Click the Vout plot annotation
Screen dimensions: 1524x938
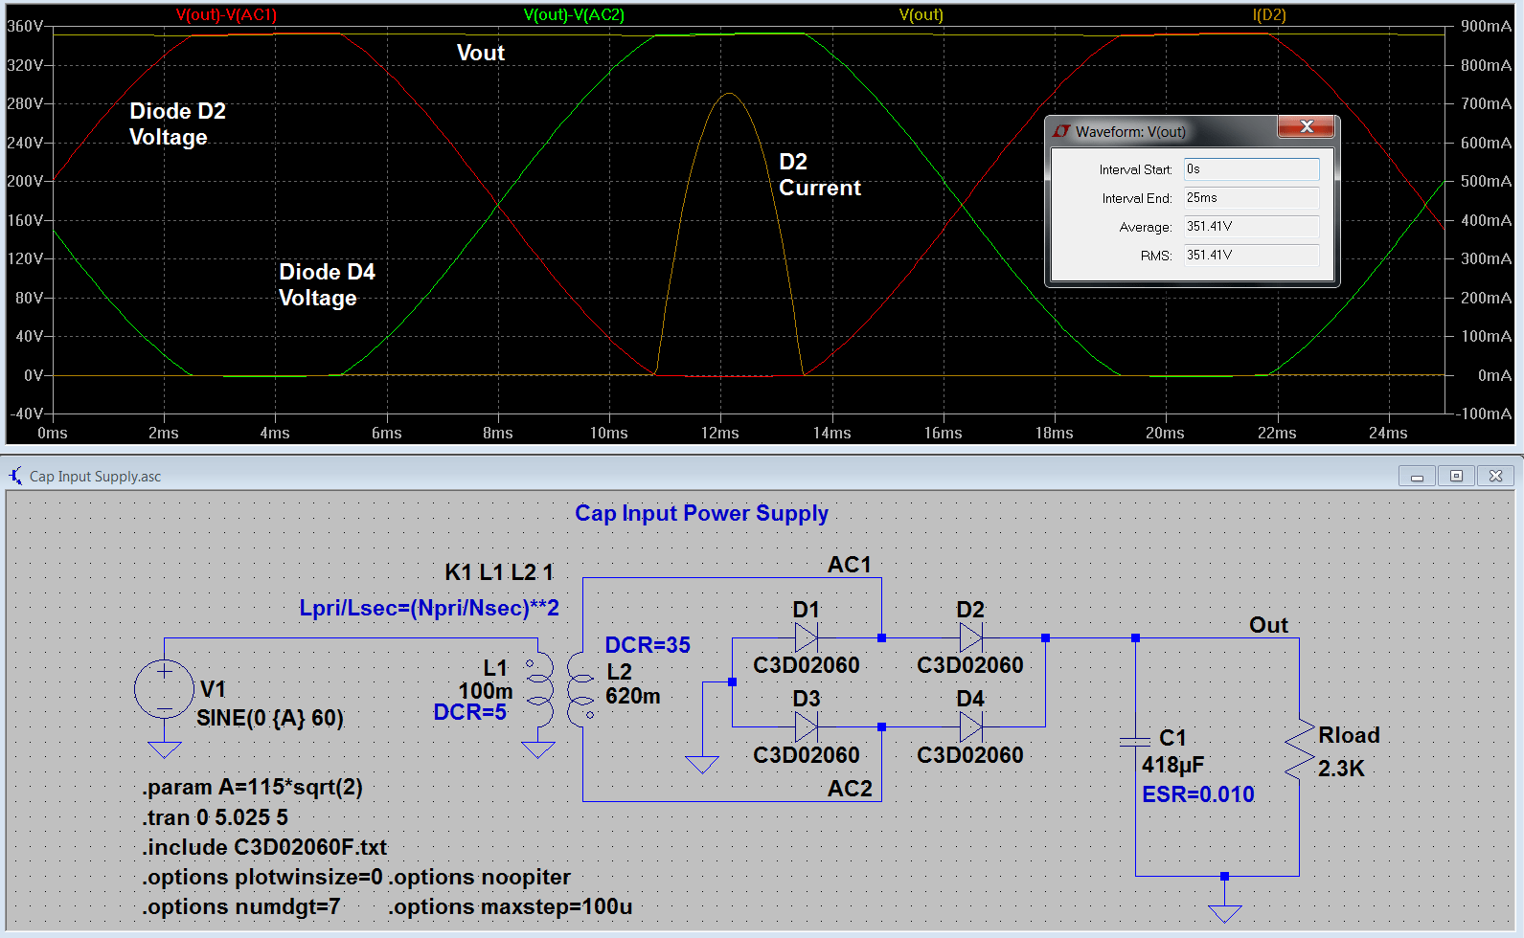coord(481,53)
